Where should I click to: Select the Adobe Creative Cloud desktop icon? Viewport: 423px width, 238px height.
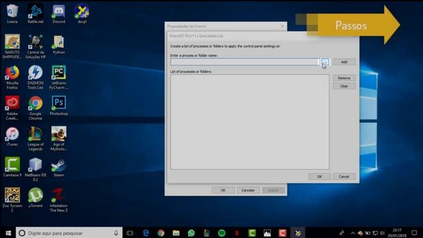(12, 108)
